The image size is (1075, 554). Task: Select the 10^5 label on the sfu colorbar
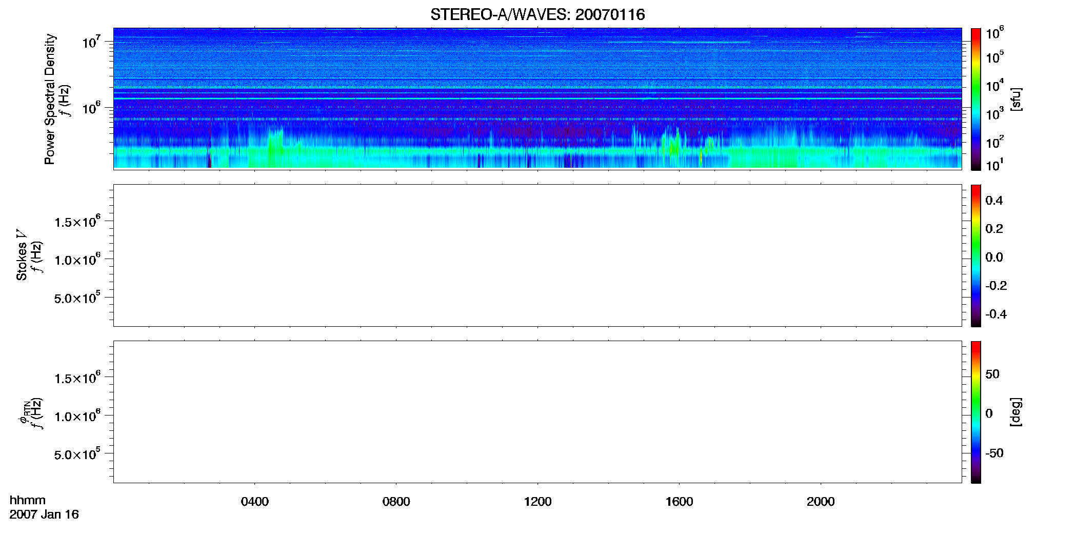995,57
